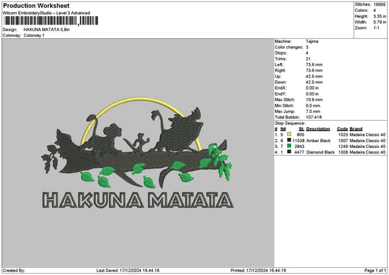
Task: Click the stitch count 11538 cell
Action: [x=298, y=141]
